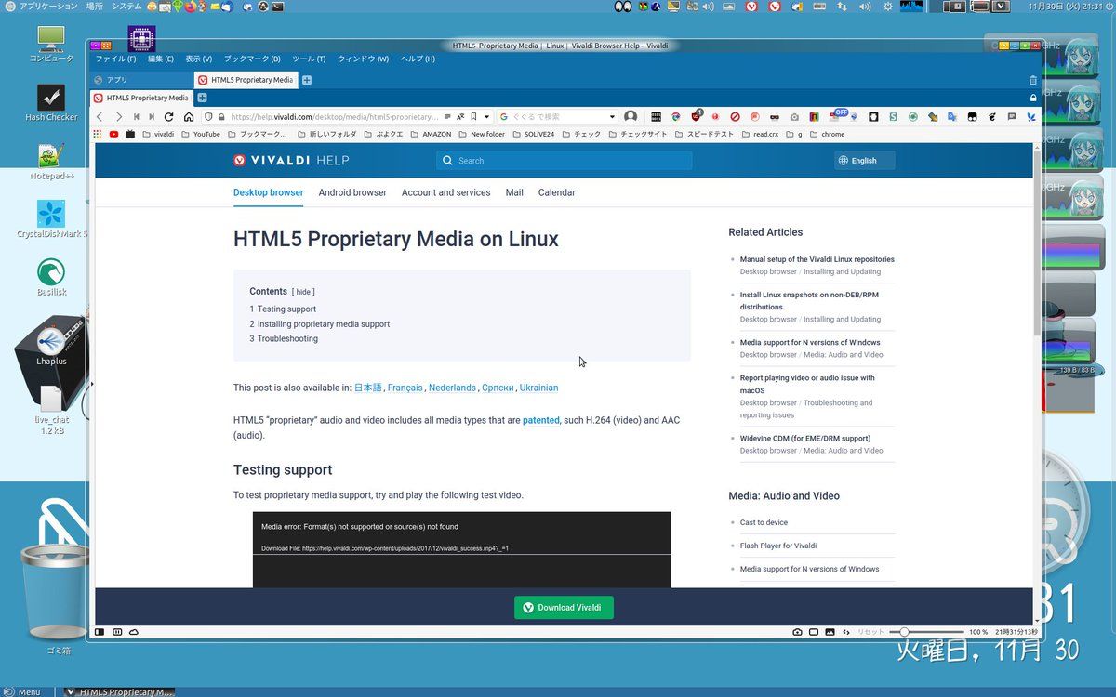
Task: Open the user profile avatar menu
Action: pos(631,117)
